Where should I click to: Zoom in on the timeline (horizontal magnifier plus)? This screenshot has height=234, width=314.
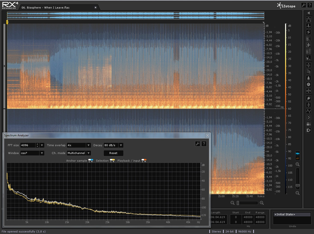click(x=262, y=203)
